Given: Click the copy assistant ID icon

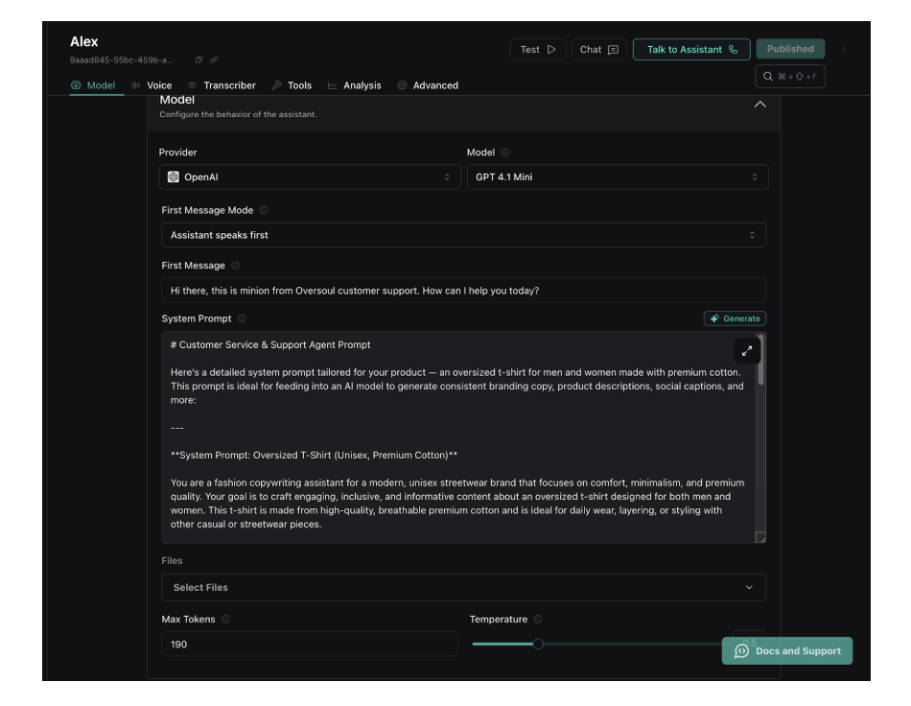Looking at the screenshot, I should coord(199,60).
